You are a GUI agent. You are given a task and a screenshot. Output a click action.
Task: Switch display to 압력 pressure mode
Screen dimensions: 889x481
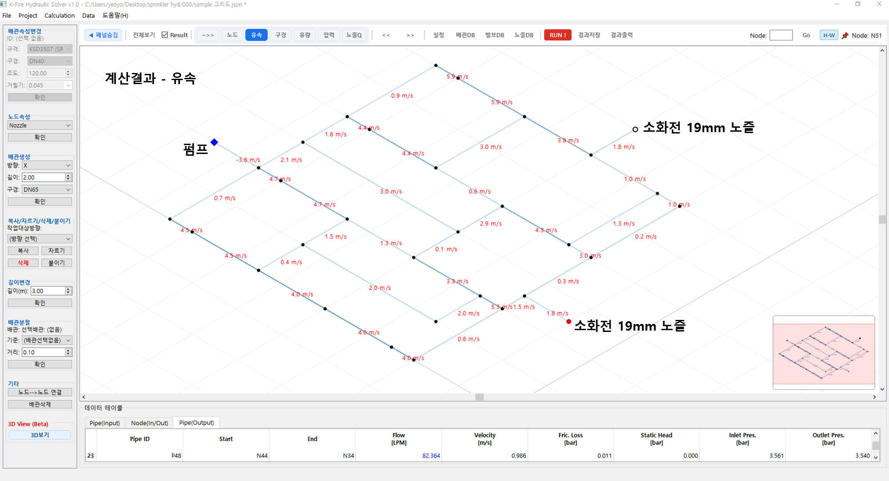pos(328,35)
